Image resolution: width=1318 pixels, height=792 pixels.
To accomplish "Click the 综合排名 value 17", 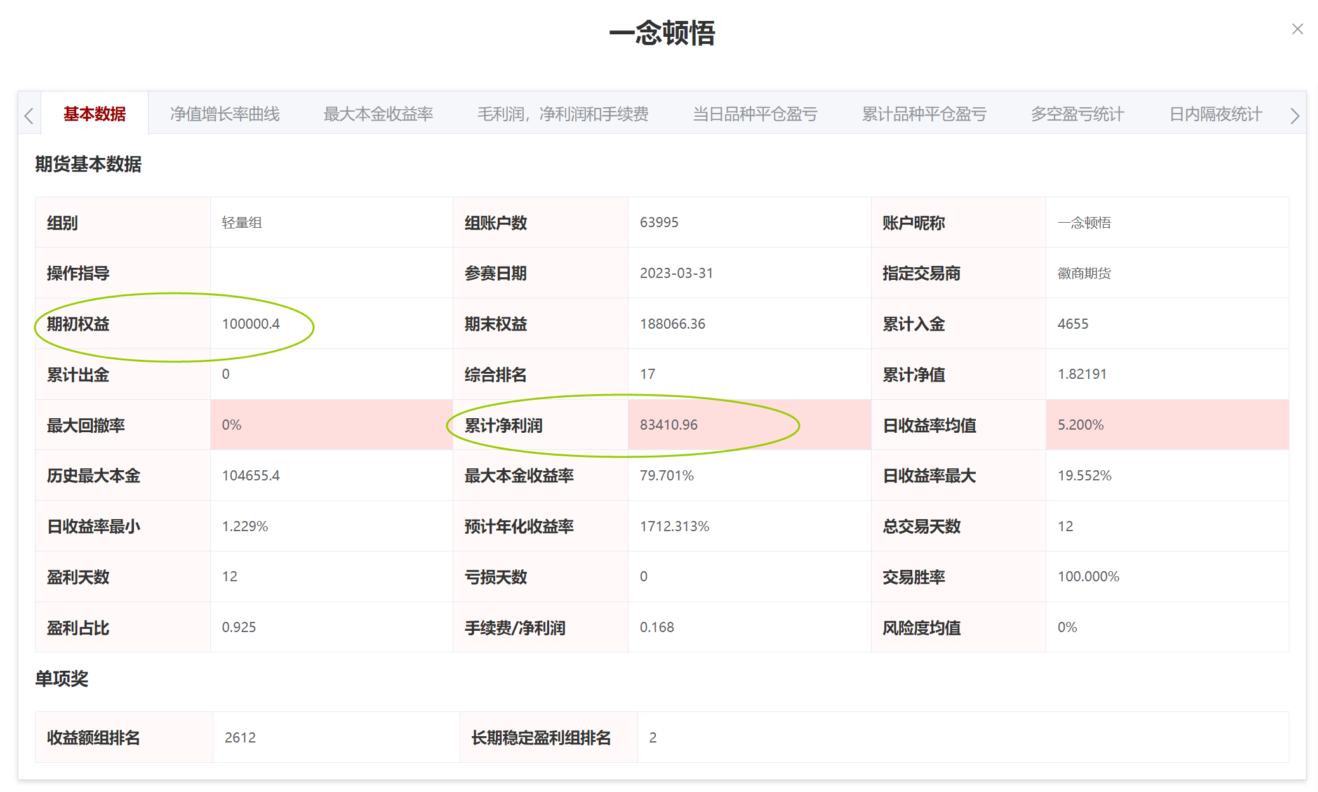I will pyautogui.click(x=648, y=374).
